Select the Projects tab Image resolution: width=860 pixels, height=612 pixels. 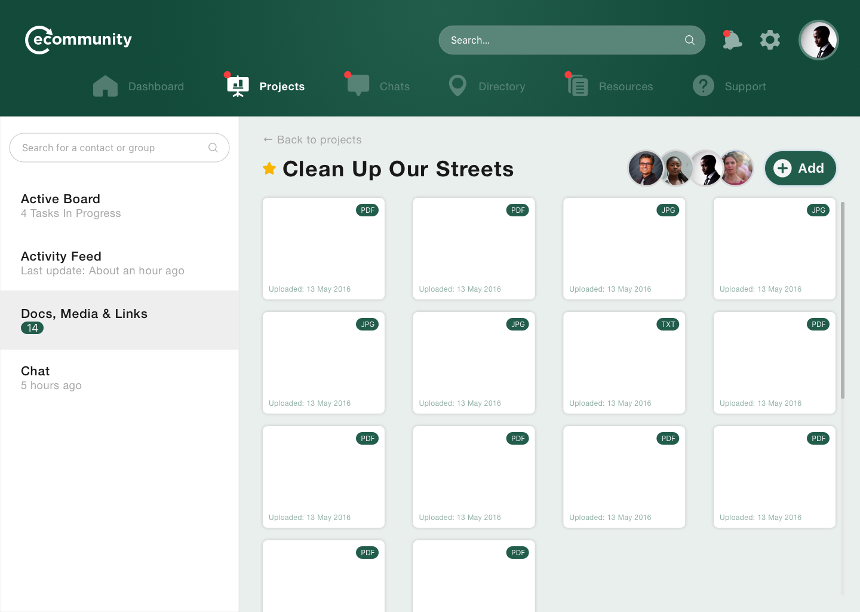(281, 87)
